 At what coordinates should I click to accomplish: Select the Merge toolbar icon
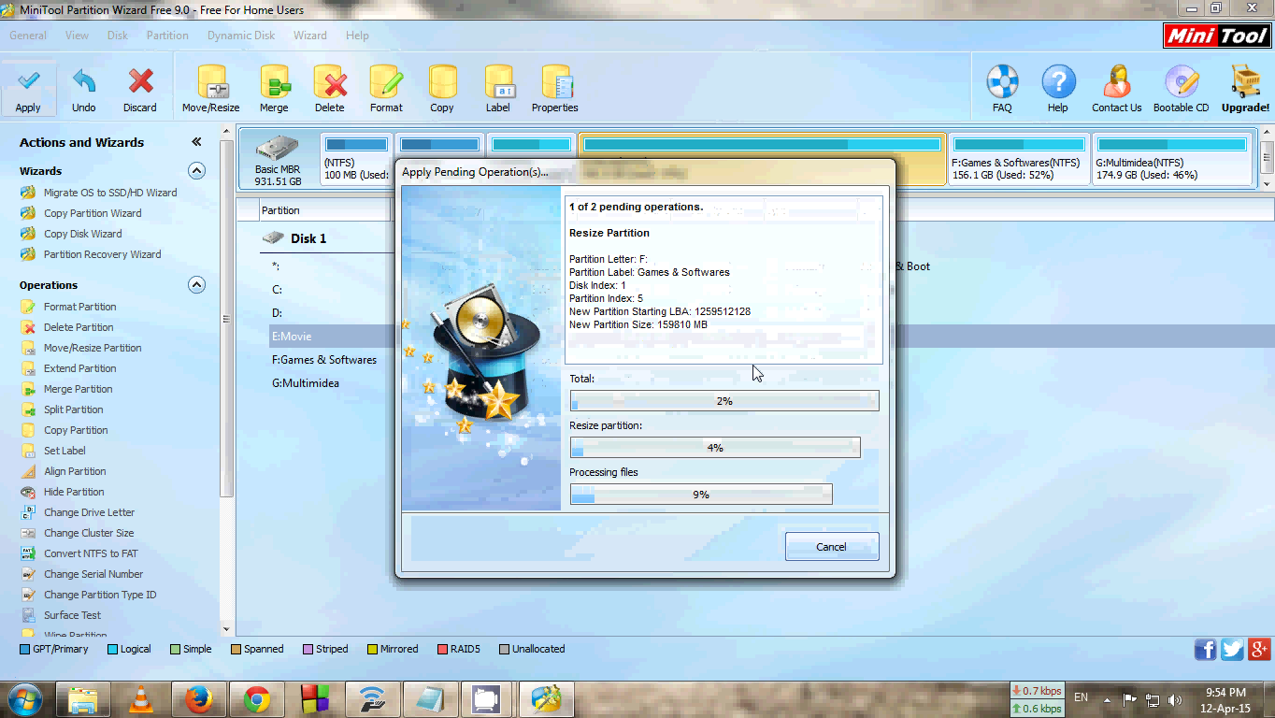click(274, 83)
